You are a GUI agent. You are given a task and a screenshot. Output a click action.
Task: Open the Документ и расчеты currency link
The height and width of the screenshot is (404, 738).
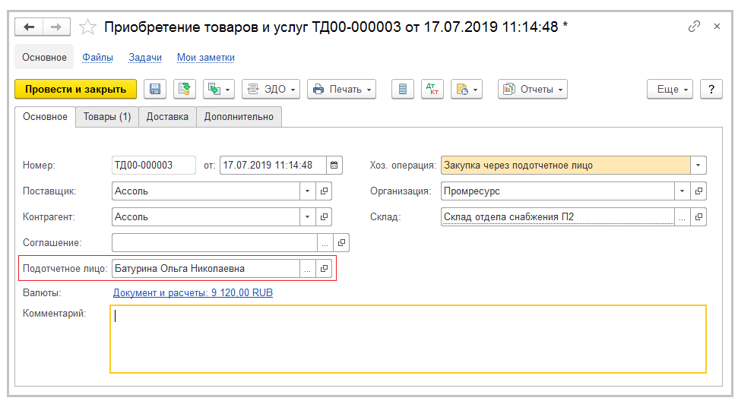click(192, 292)
